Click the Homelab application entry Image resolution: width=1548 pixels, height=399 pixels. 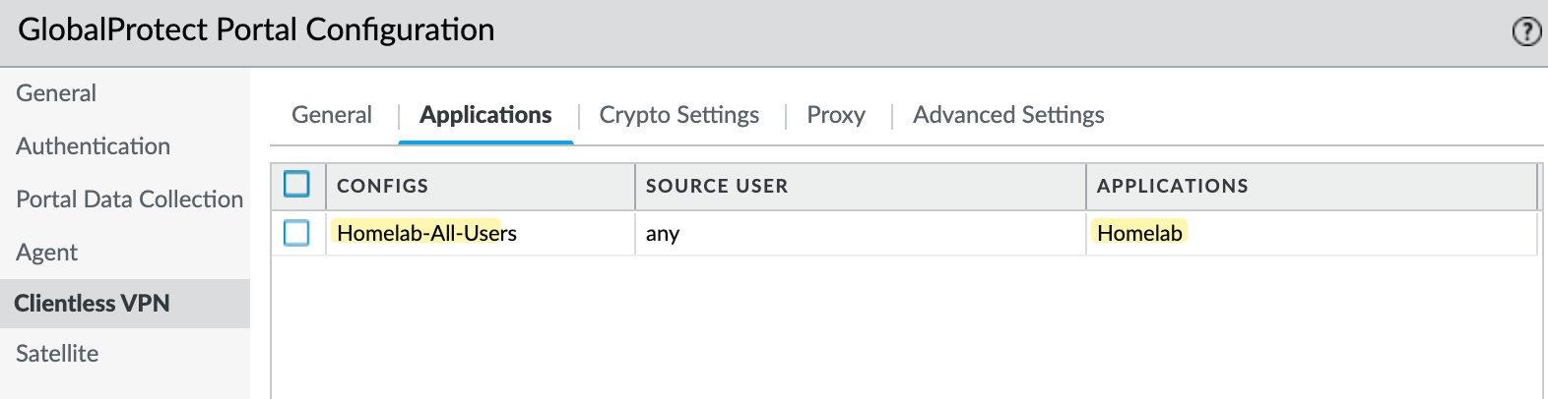1139,233
